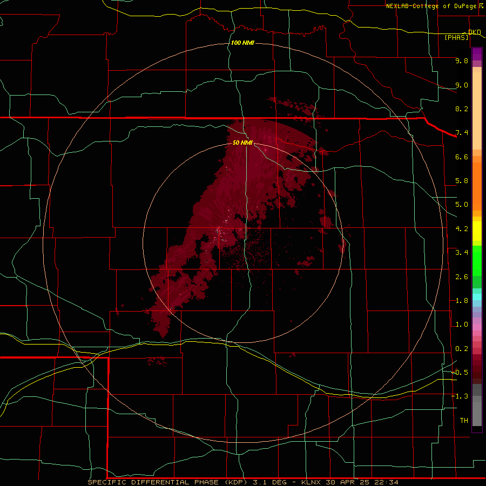
Task: Click the 8.2 scale value
Action: click(462, 109)
